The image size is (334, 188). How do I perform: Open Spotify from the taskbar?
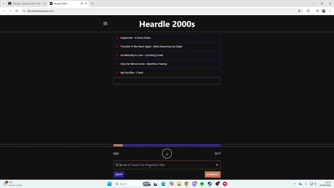(202, 184)
